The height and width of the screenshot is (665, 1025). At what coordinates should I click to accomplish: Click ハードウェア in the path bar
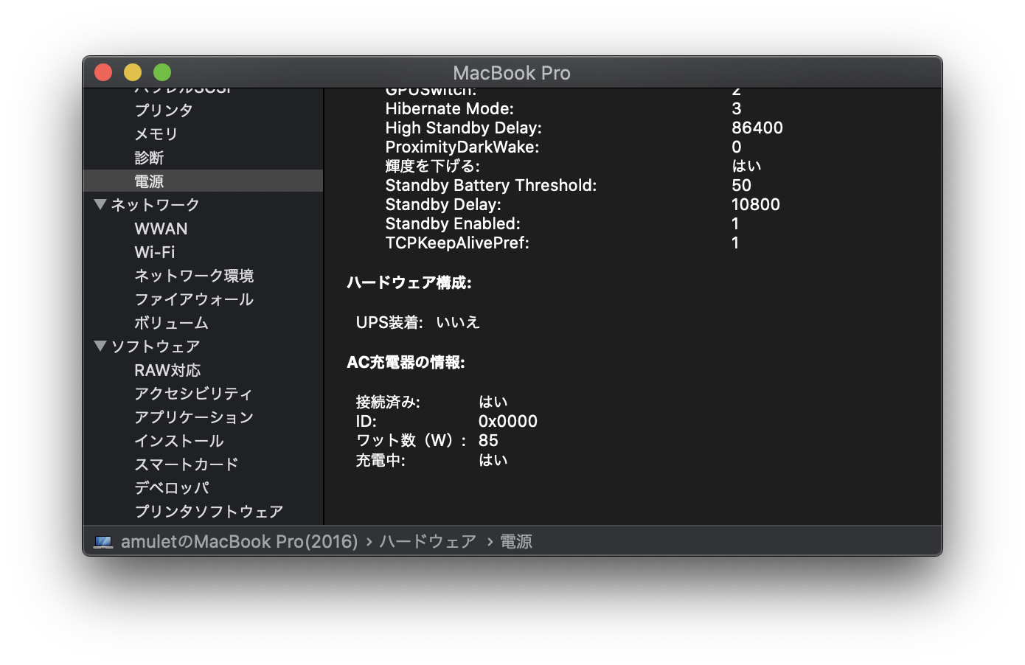pos(428,542)
